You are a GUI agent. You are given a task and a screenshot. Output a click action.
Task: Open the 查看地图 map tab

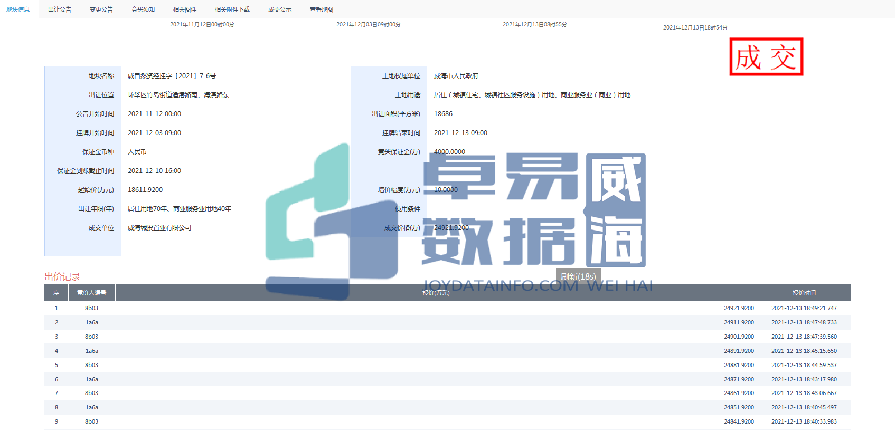click(322, 9)
